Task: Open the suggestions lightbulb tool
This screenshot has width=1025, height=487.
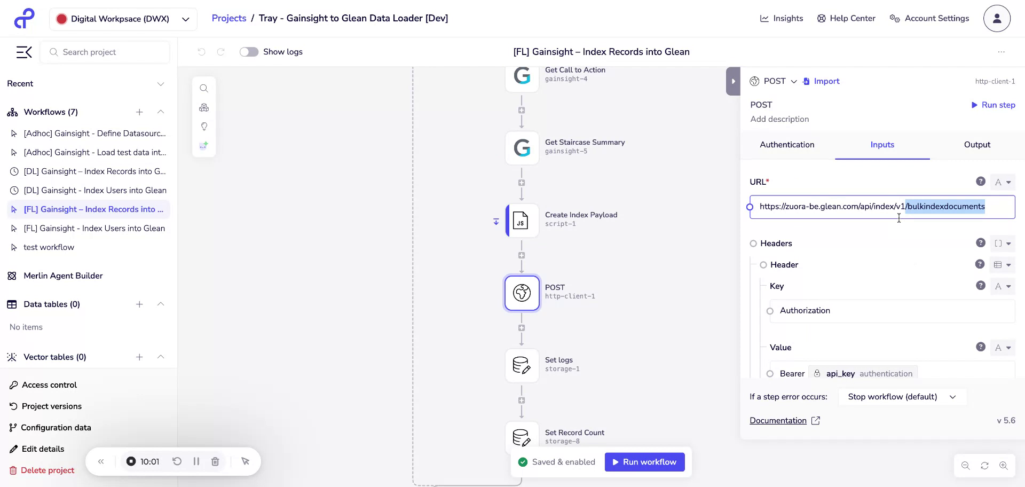Action: (204, 127)
